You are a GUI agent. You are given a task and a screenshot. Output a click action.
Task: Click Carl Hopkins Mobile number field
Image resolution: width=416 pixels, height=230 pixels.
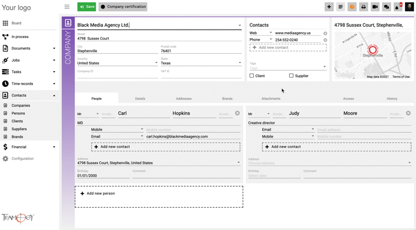coord(193,130)
